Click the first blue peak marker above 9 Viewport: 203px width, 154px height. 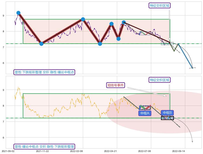18,13
